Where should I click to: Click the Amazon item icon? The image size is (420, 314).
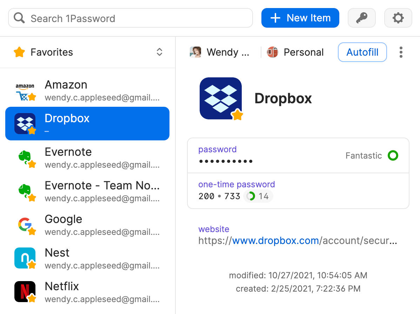(x=25, y=91)
